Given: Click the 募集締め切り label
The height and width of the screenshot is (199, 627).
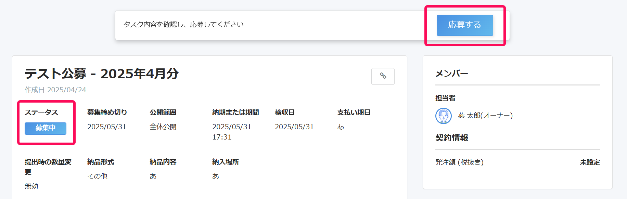Looking at the screenshot, I should 107,112.
